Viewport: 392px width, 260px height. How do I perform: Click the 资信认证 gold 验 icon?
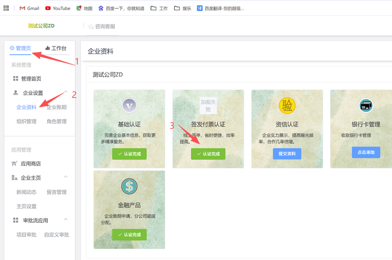(287, 105)
